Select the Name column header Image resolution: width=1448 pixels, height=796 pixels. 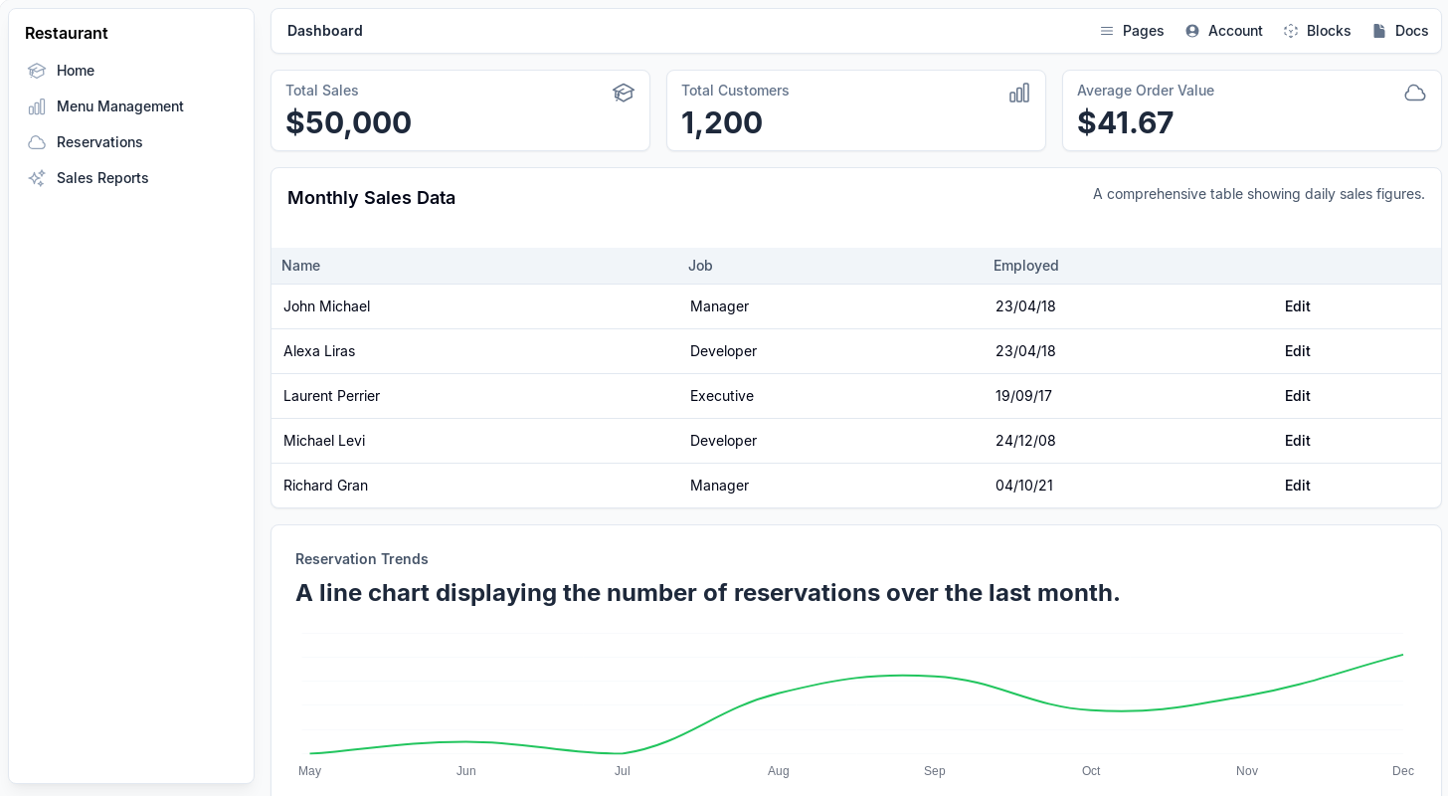[x=300, y=266]
